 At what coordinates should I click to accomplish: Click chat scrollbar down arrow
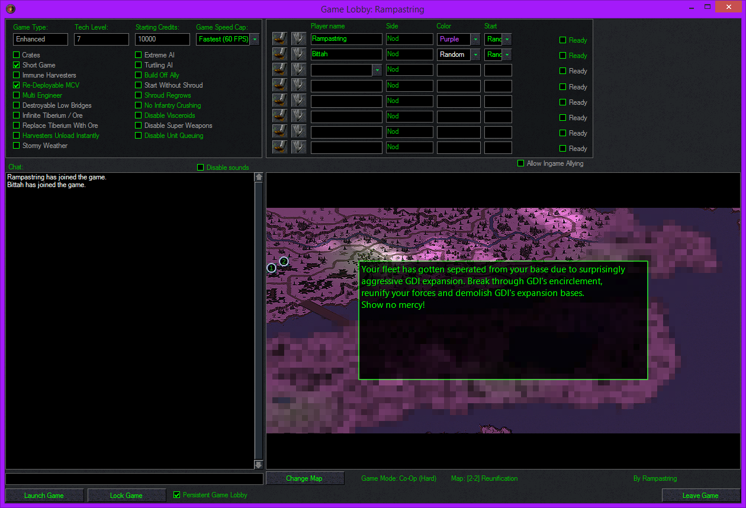[x=259, y=465]
